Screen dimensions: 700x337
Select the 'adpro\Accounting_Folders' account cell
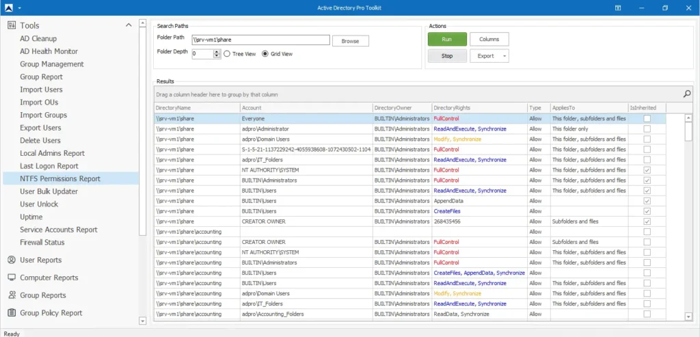[x=306, y=314]
